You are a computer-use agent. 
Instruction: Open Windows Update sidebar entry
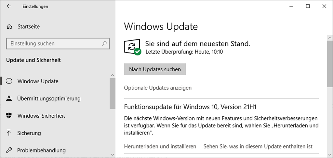(x=38, y=81)
